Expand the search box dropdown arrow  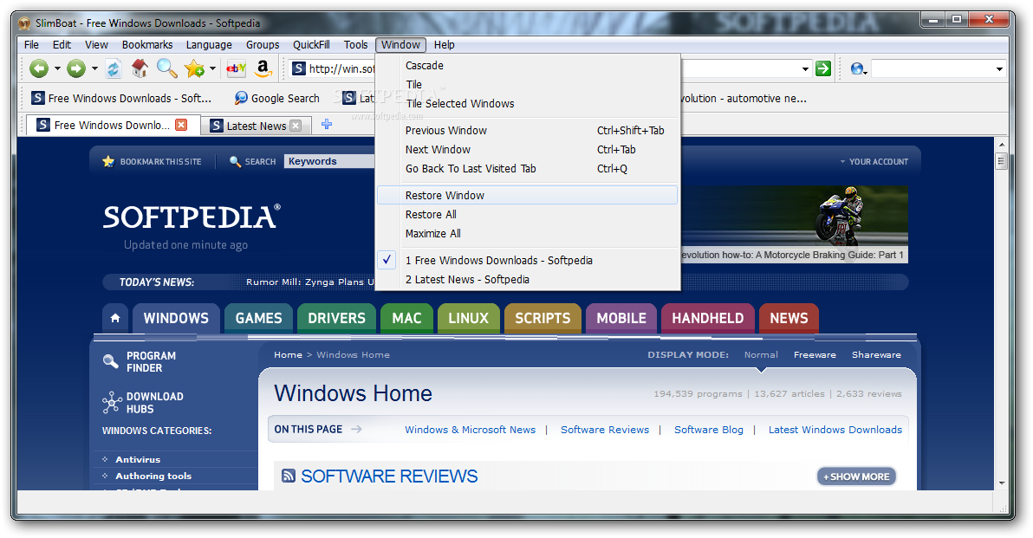(999, 68)
